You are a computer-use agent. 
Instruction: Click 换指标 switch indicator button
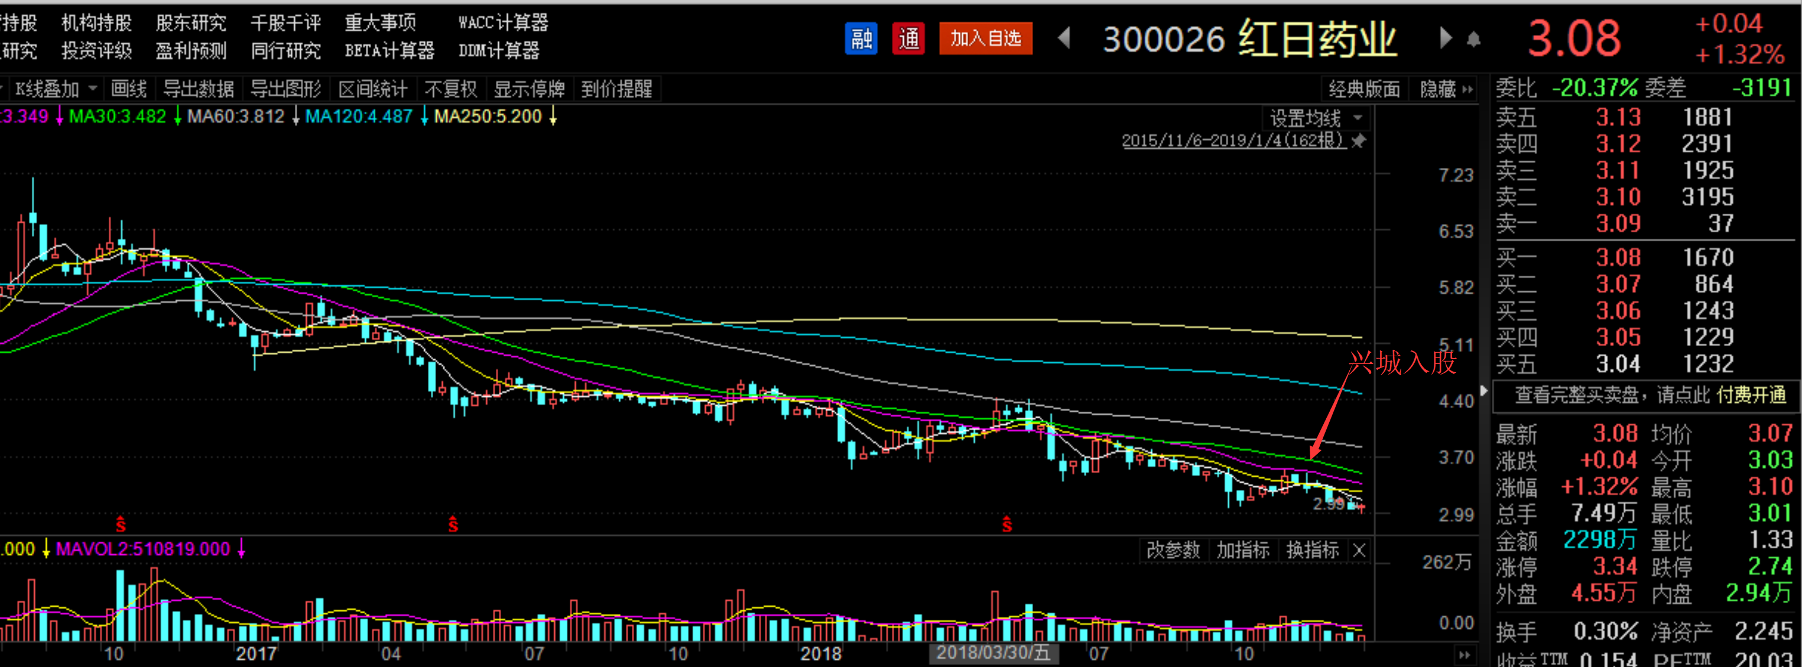(1313, 551)
